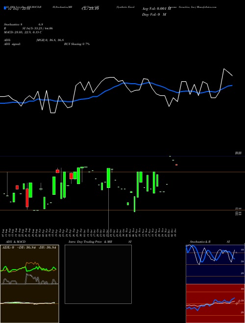The width and height of the screenshot is (245, 323).
Task: Click the 'ADX: 0 +DY: 36.84 -DY: 36.84' header
Action: coord(29,248)
